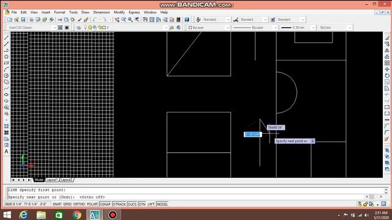392x220 pixels.
Task: Open the Draw menu
Action: 85,12
